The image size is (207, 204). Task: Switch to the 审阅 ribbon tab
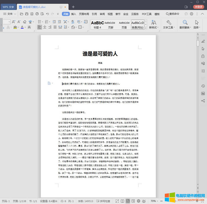(x=102, y=14)
